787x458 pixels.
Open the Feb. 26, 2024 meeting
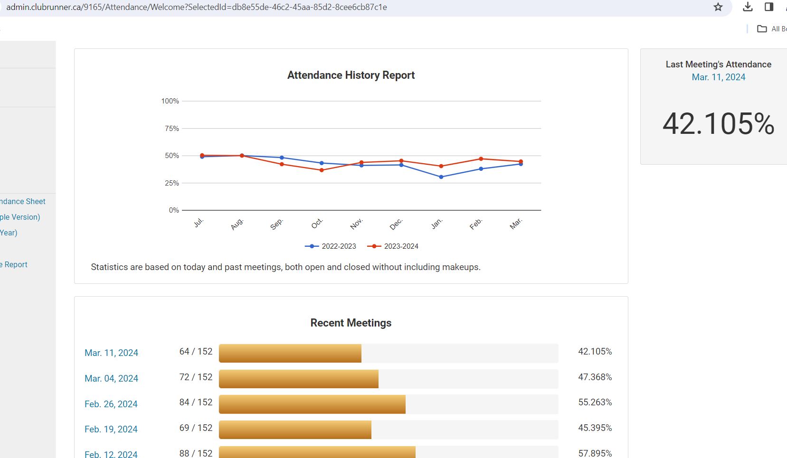pos(111,404)
